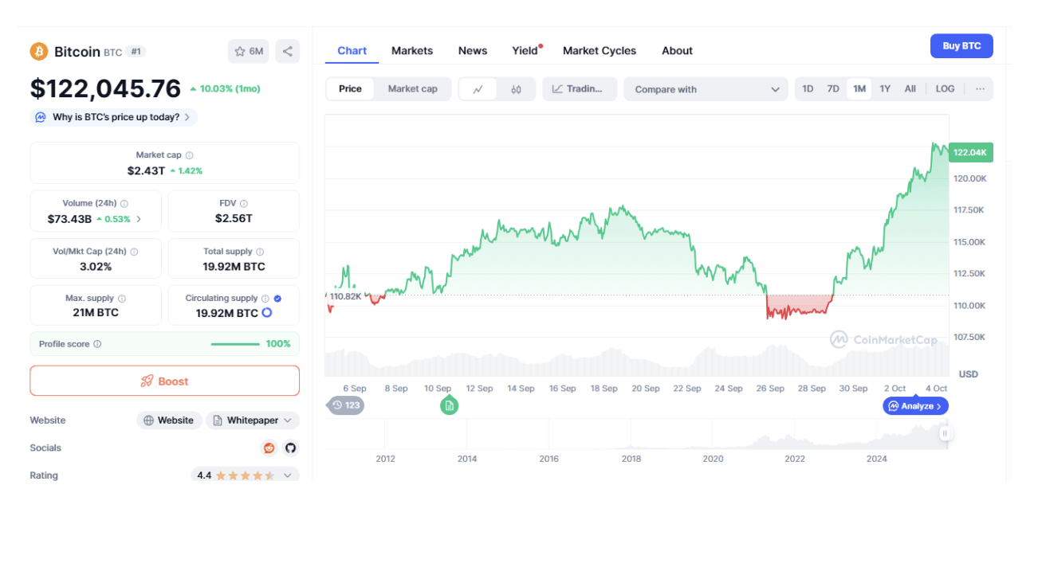Open the Markets tab
This screenshot has height=575, width=1038.
click(x=412, y=51)
